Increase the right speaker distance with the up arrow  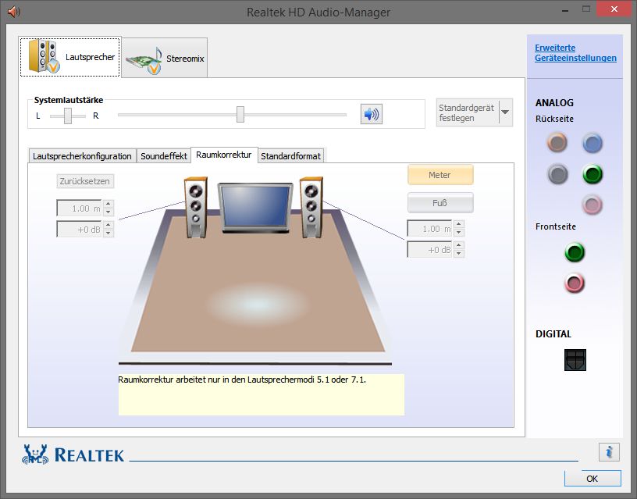point(459,224)
